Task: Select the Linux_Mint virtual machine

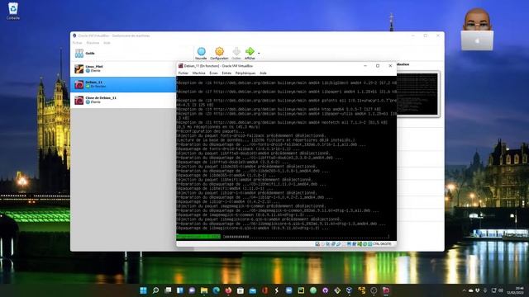Action: point(123,69)
